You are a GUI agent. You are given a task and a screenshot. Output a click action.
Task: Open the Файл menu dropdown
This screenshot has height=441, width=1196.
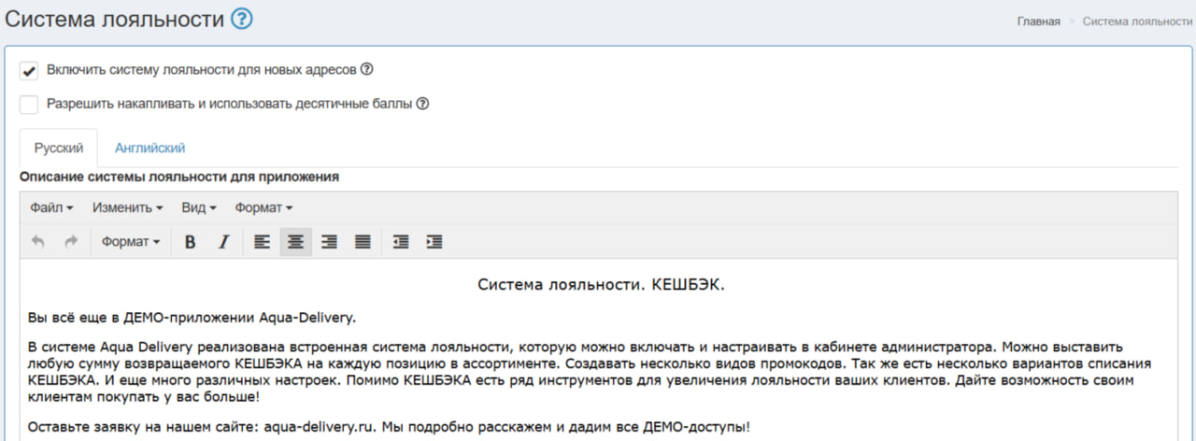[51, 207]
